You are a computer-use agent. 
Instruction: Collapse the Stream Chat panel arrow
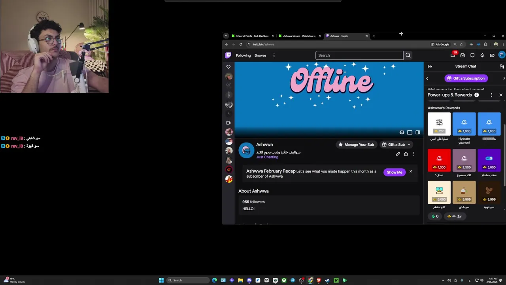point(430,66)
